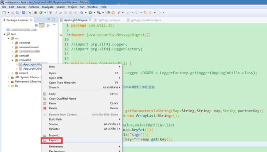267x152 pixels.
Task: Open the Debug dropdown arrow
Action: click(86, 13)
